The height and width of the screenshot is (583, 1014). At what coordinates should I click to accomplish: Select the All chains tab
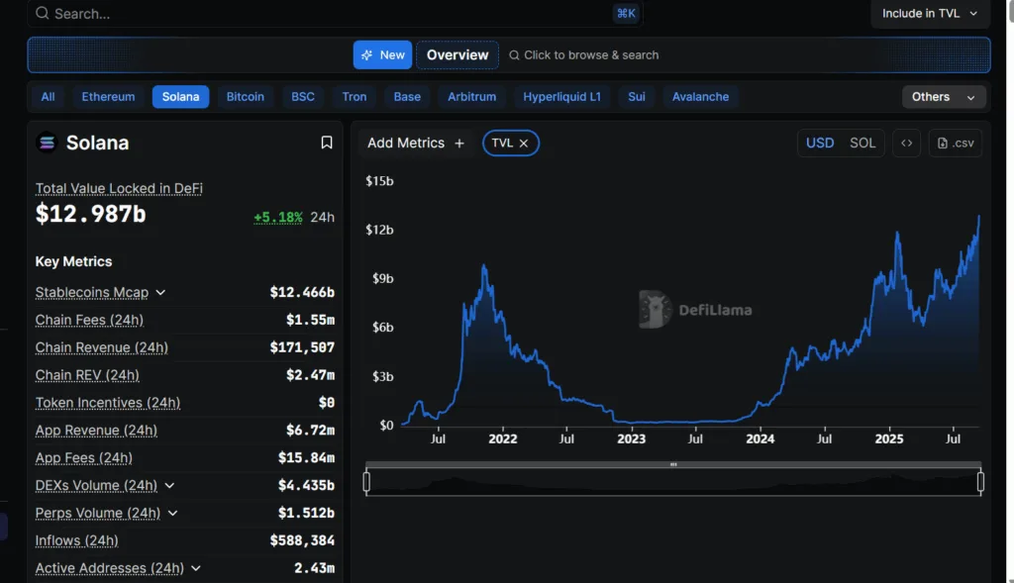(x=48, y=97)
